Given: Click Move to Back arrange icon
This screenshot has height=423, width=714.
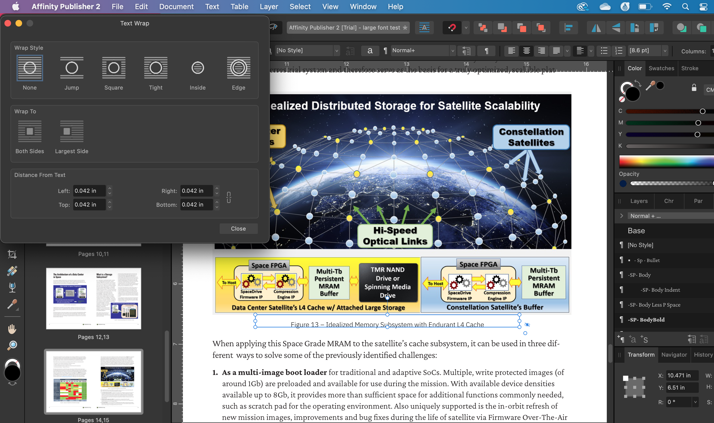Looking at the screenshot, I should tap(482, 28).
